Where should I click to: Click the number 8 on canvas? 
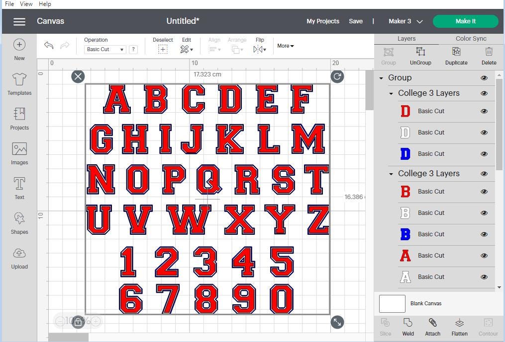(x=206, y=299)
